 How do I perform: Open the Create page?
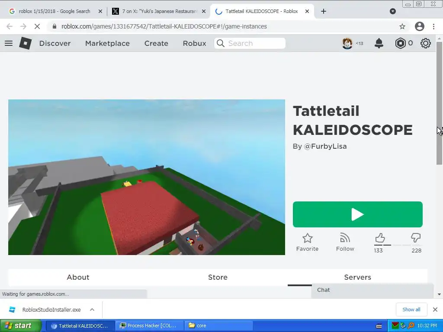click(x=156, y=43)
